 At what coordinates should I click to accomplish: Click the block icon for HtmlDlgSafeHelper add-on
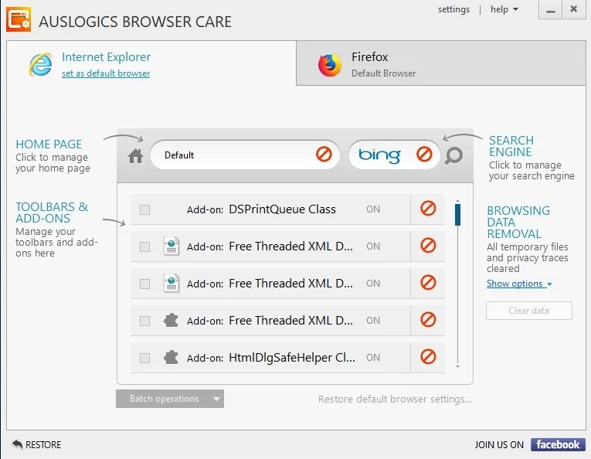pyautogui.click(x=428, y=357)
